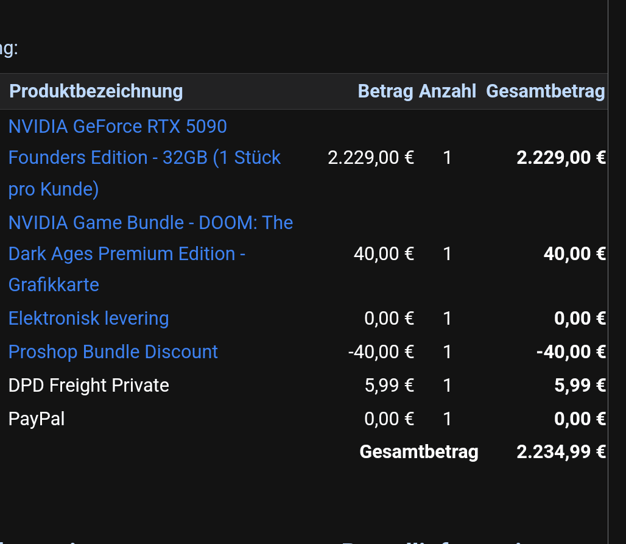Viewport: 626px width, 544px height.
Task: Click the final total 2.234,99 €
Action: (x=561, y=452)
